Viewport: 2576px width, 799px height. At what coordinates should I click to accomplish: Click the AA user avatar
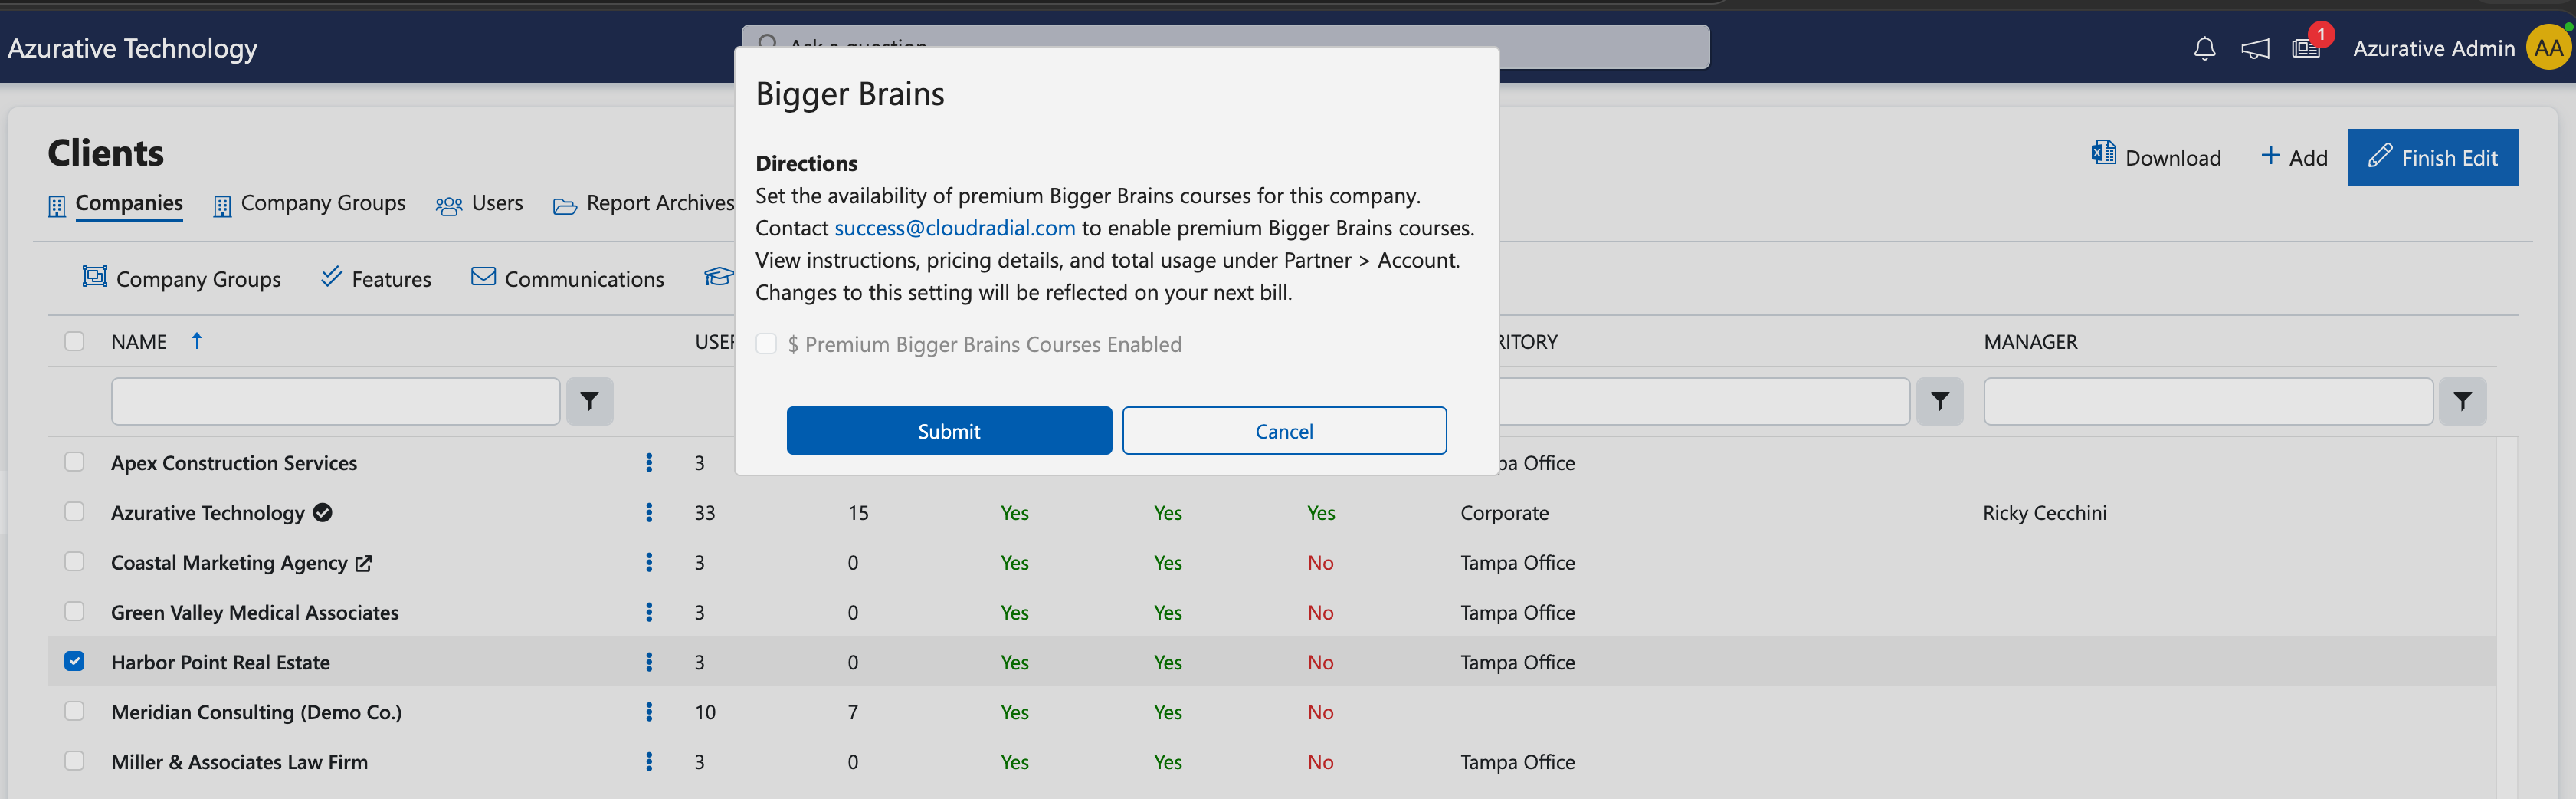tap(2548, 48)
